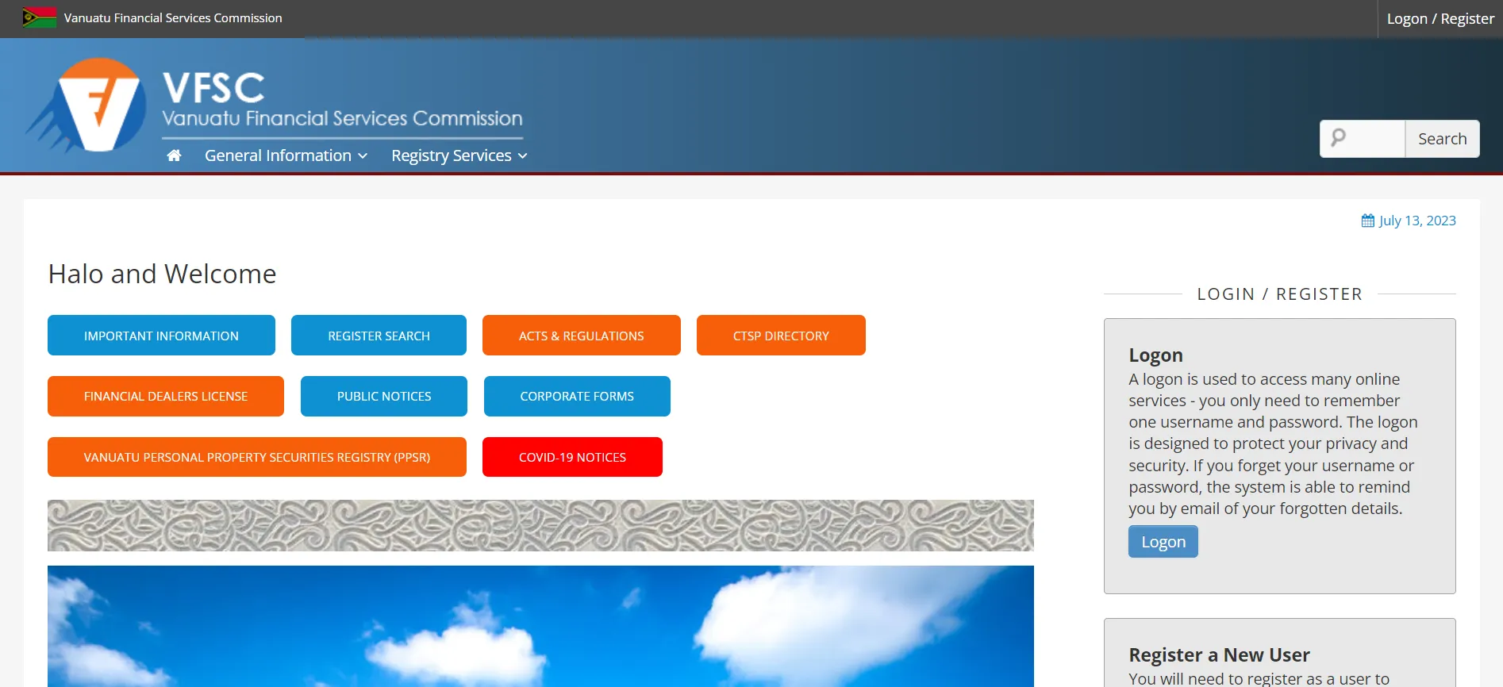Click the sky banner image

pyautogui.click(x=540, y=626)
